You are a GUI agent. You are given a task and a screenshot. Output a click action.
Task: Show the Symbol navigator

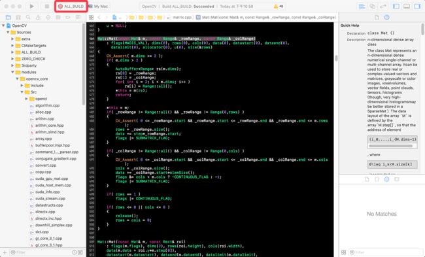point(18,18)
